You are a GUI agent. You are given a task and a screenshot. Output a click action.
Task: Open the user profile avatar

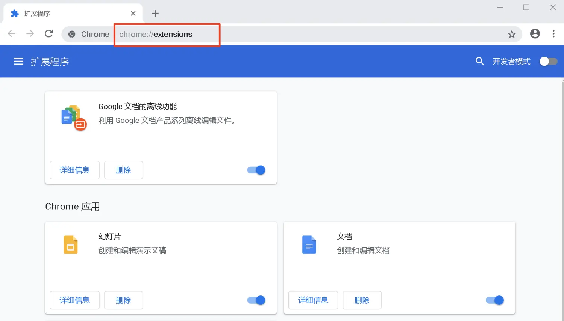[535, 34]
